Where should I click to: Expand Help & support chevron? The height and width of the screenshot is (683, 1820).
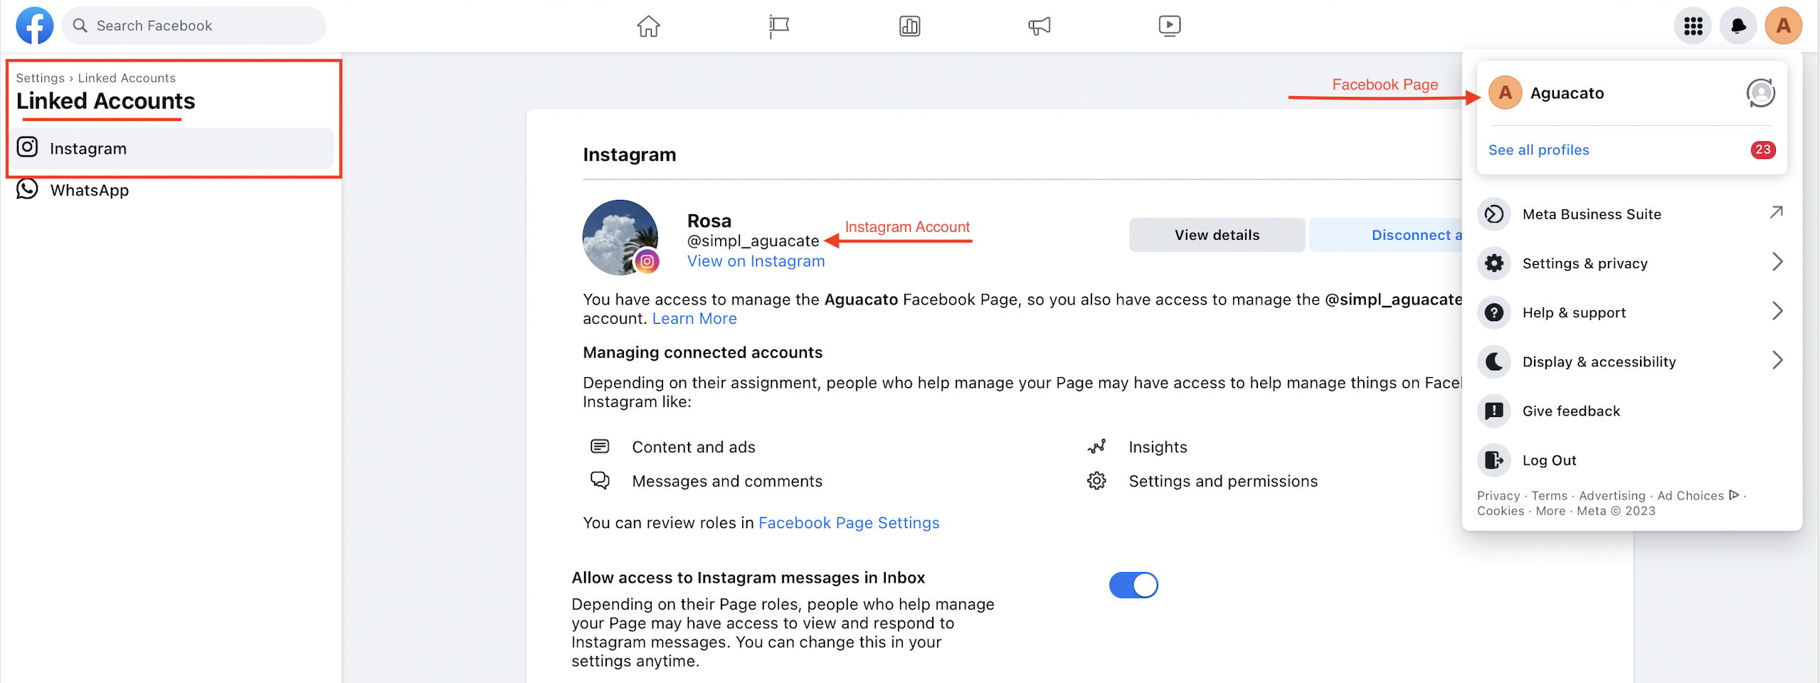click(x=1777, y=311)
